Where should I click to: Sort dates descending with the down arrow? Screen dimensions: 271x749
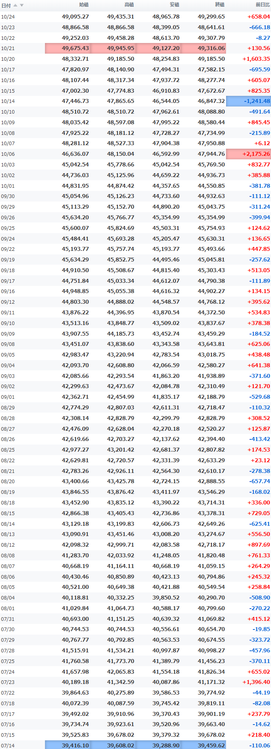pyautogui.click(x=22, y=5)
